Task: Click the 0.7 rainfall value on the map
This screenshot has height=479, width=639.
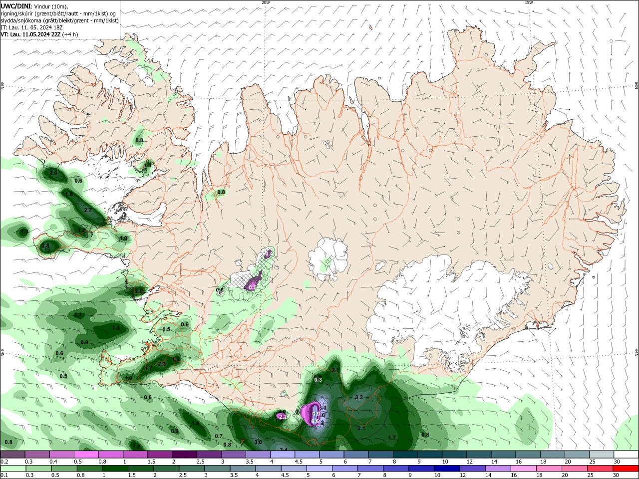Action: tap(219, 437)
